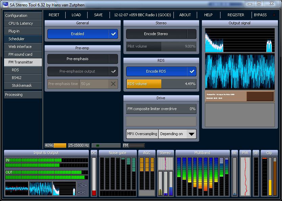The image size is (282, 201).
Task: Click the BBC Radio 1 (GOOD) preset name
Action: (x=142, y=15)
